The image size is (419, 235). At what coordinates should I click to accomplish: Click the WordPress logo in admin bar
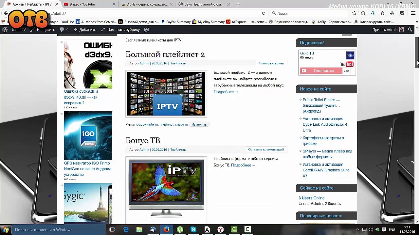[5, 30]
